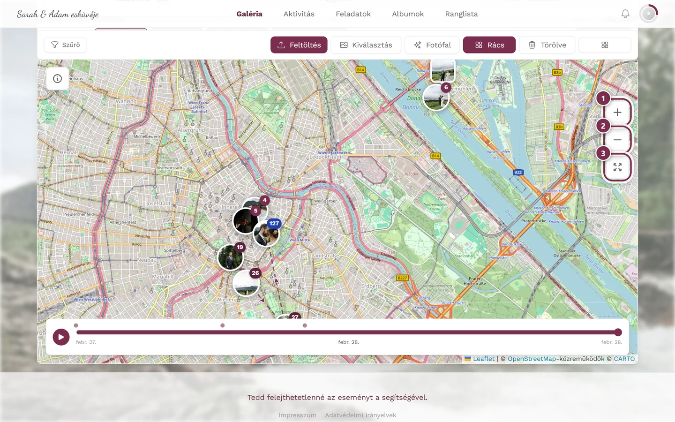Open the cluster of 26 photos
675x422 pixels.
[246, 283]
